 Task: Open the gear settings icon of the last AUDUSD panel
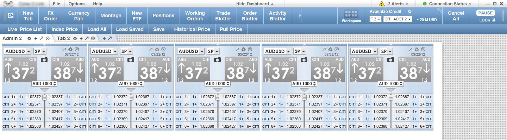tap(417, 49)
